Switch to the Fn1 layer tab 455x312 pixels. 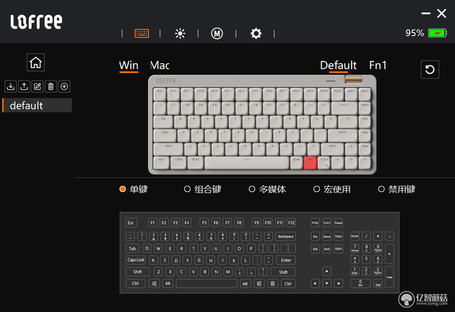tap(378, 65)
